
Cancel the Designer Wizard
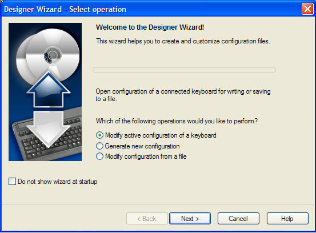pos(238,219)
